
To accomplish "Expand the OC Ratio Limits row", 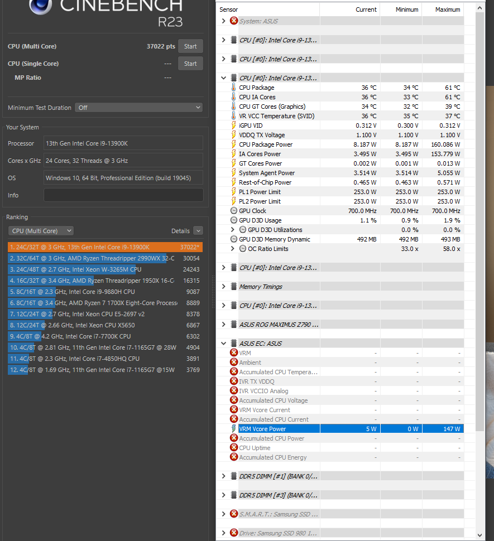I will pyautogui.click(x=232, y=248).
